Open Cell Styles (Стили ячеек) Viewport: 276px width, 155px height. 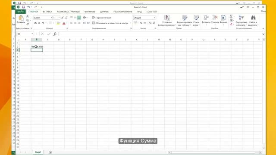(196, 21)
